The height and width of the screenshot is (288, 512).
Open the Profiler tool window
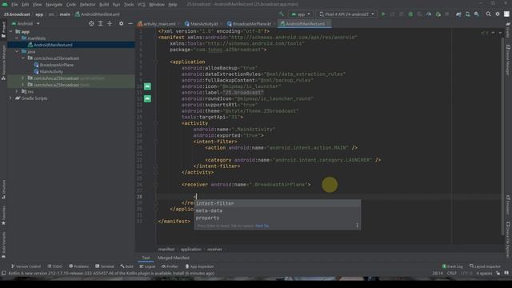point(170,266)
